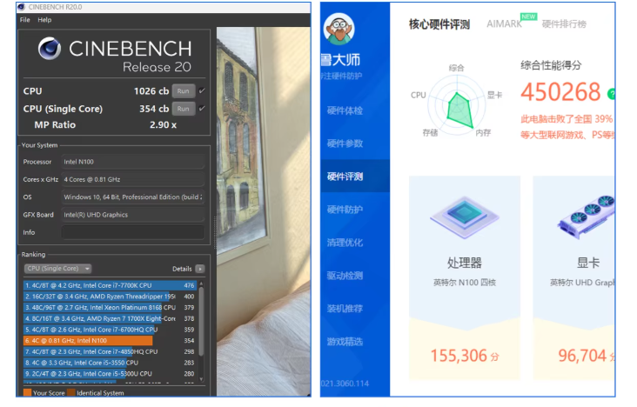This screenshot has height=407, width=637.
Task: Switch to the AIMARK tab
Action: pyautogui.click(x=504, y=24)
